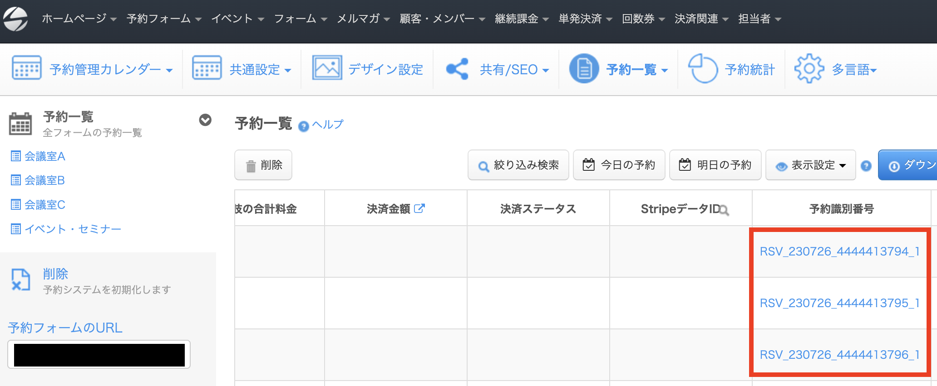Click the 絞り込み検索 button
Screen dimensions: 937x386
518,165
